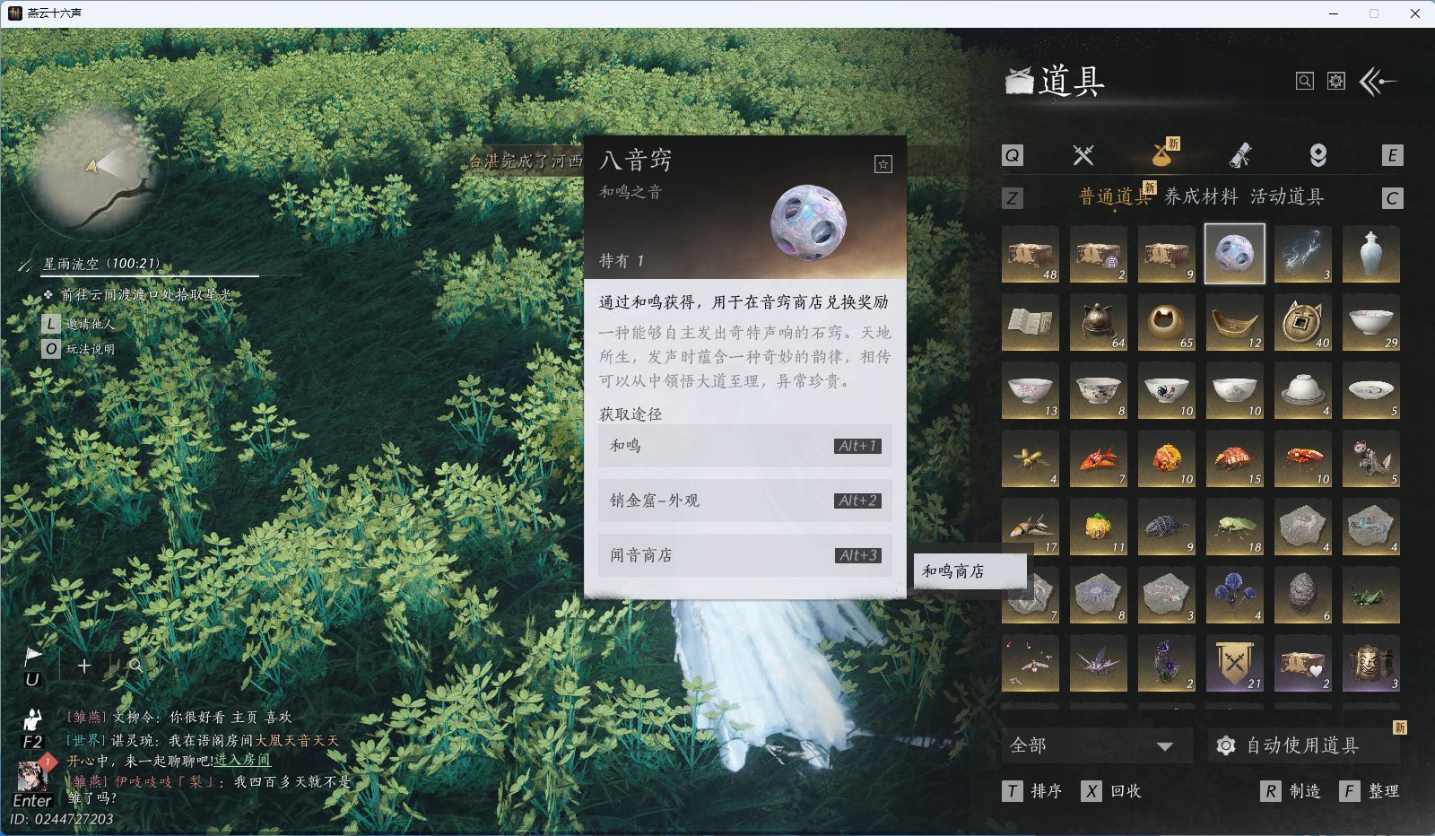Collapse the panel via the double-chevron icon

(x=1372, y=81)
